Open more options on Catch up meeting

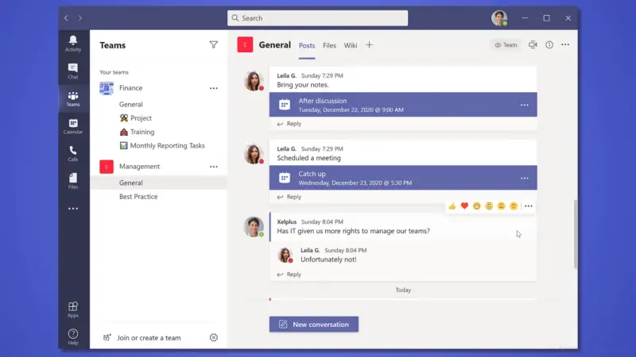pos(524,178)
